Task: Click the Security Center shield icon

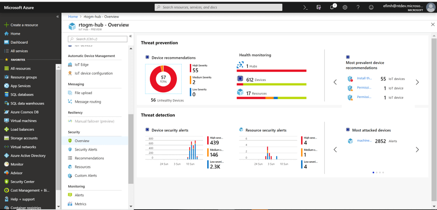Action: [x=6, y=182]
